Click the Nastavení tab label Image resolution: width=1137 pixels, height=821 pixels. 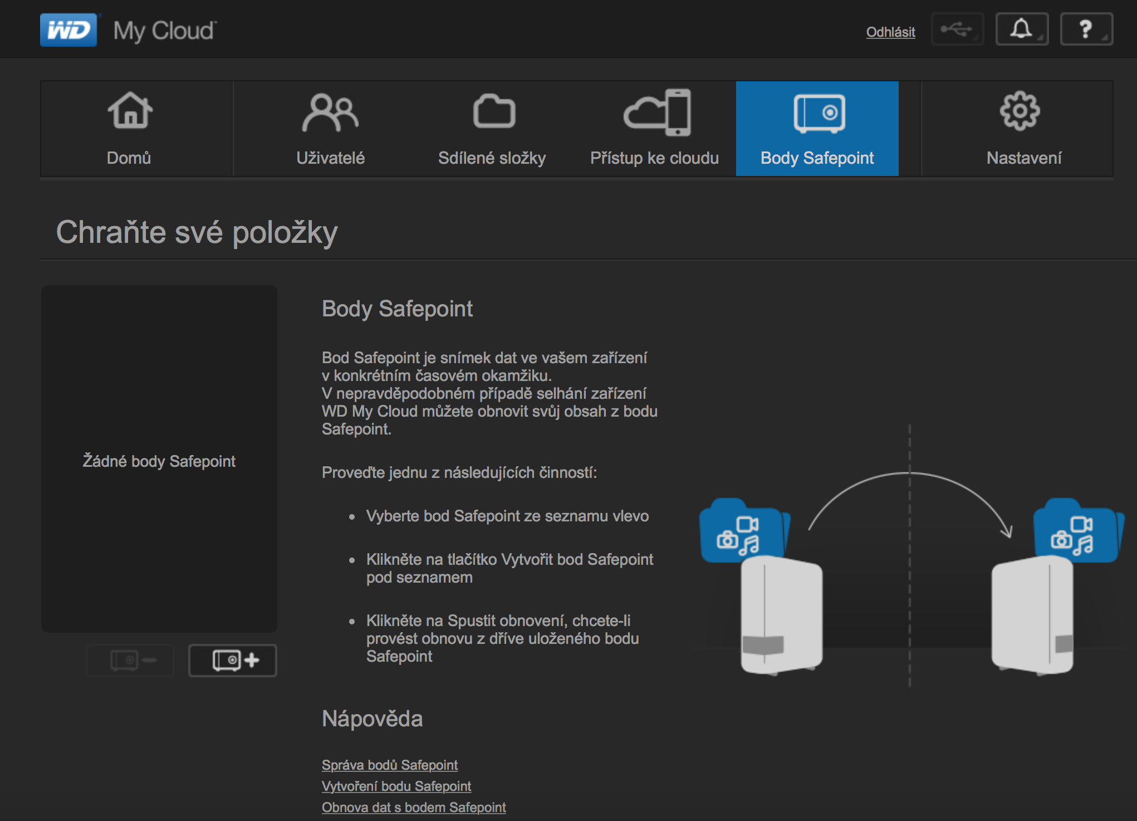[1023, 158]
